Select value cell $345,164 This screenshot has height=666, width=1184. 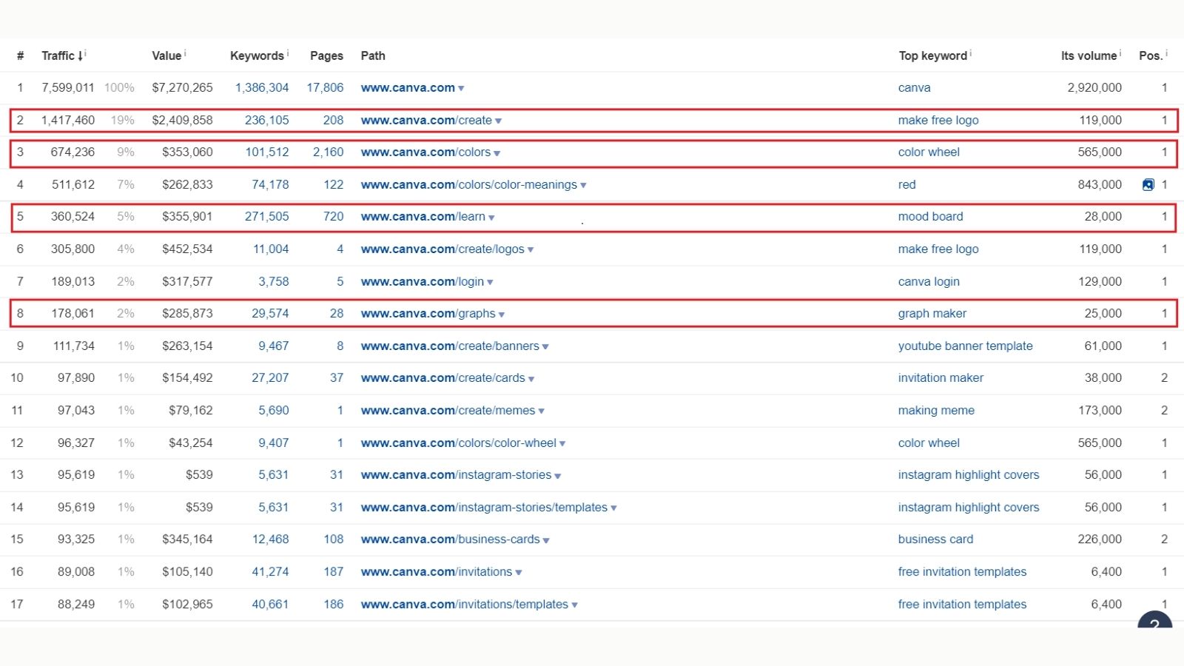point(188,539)
